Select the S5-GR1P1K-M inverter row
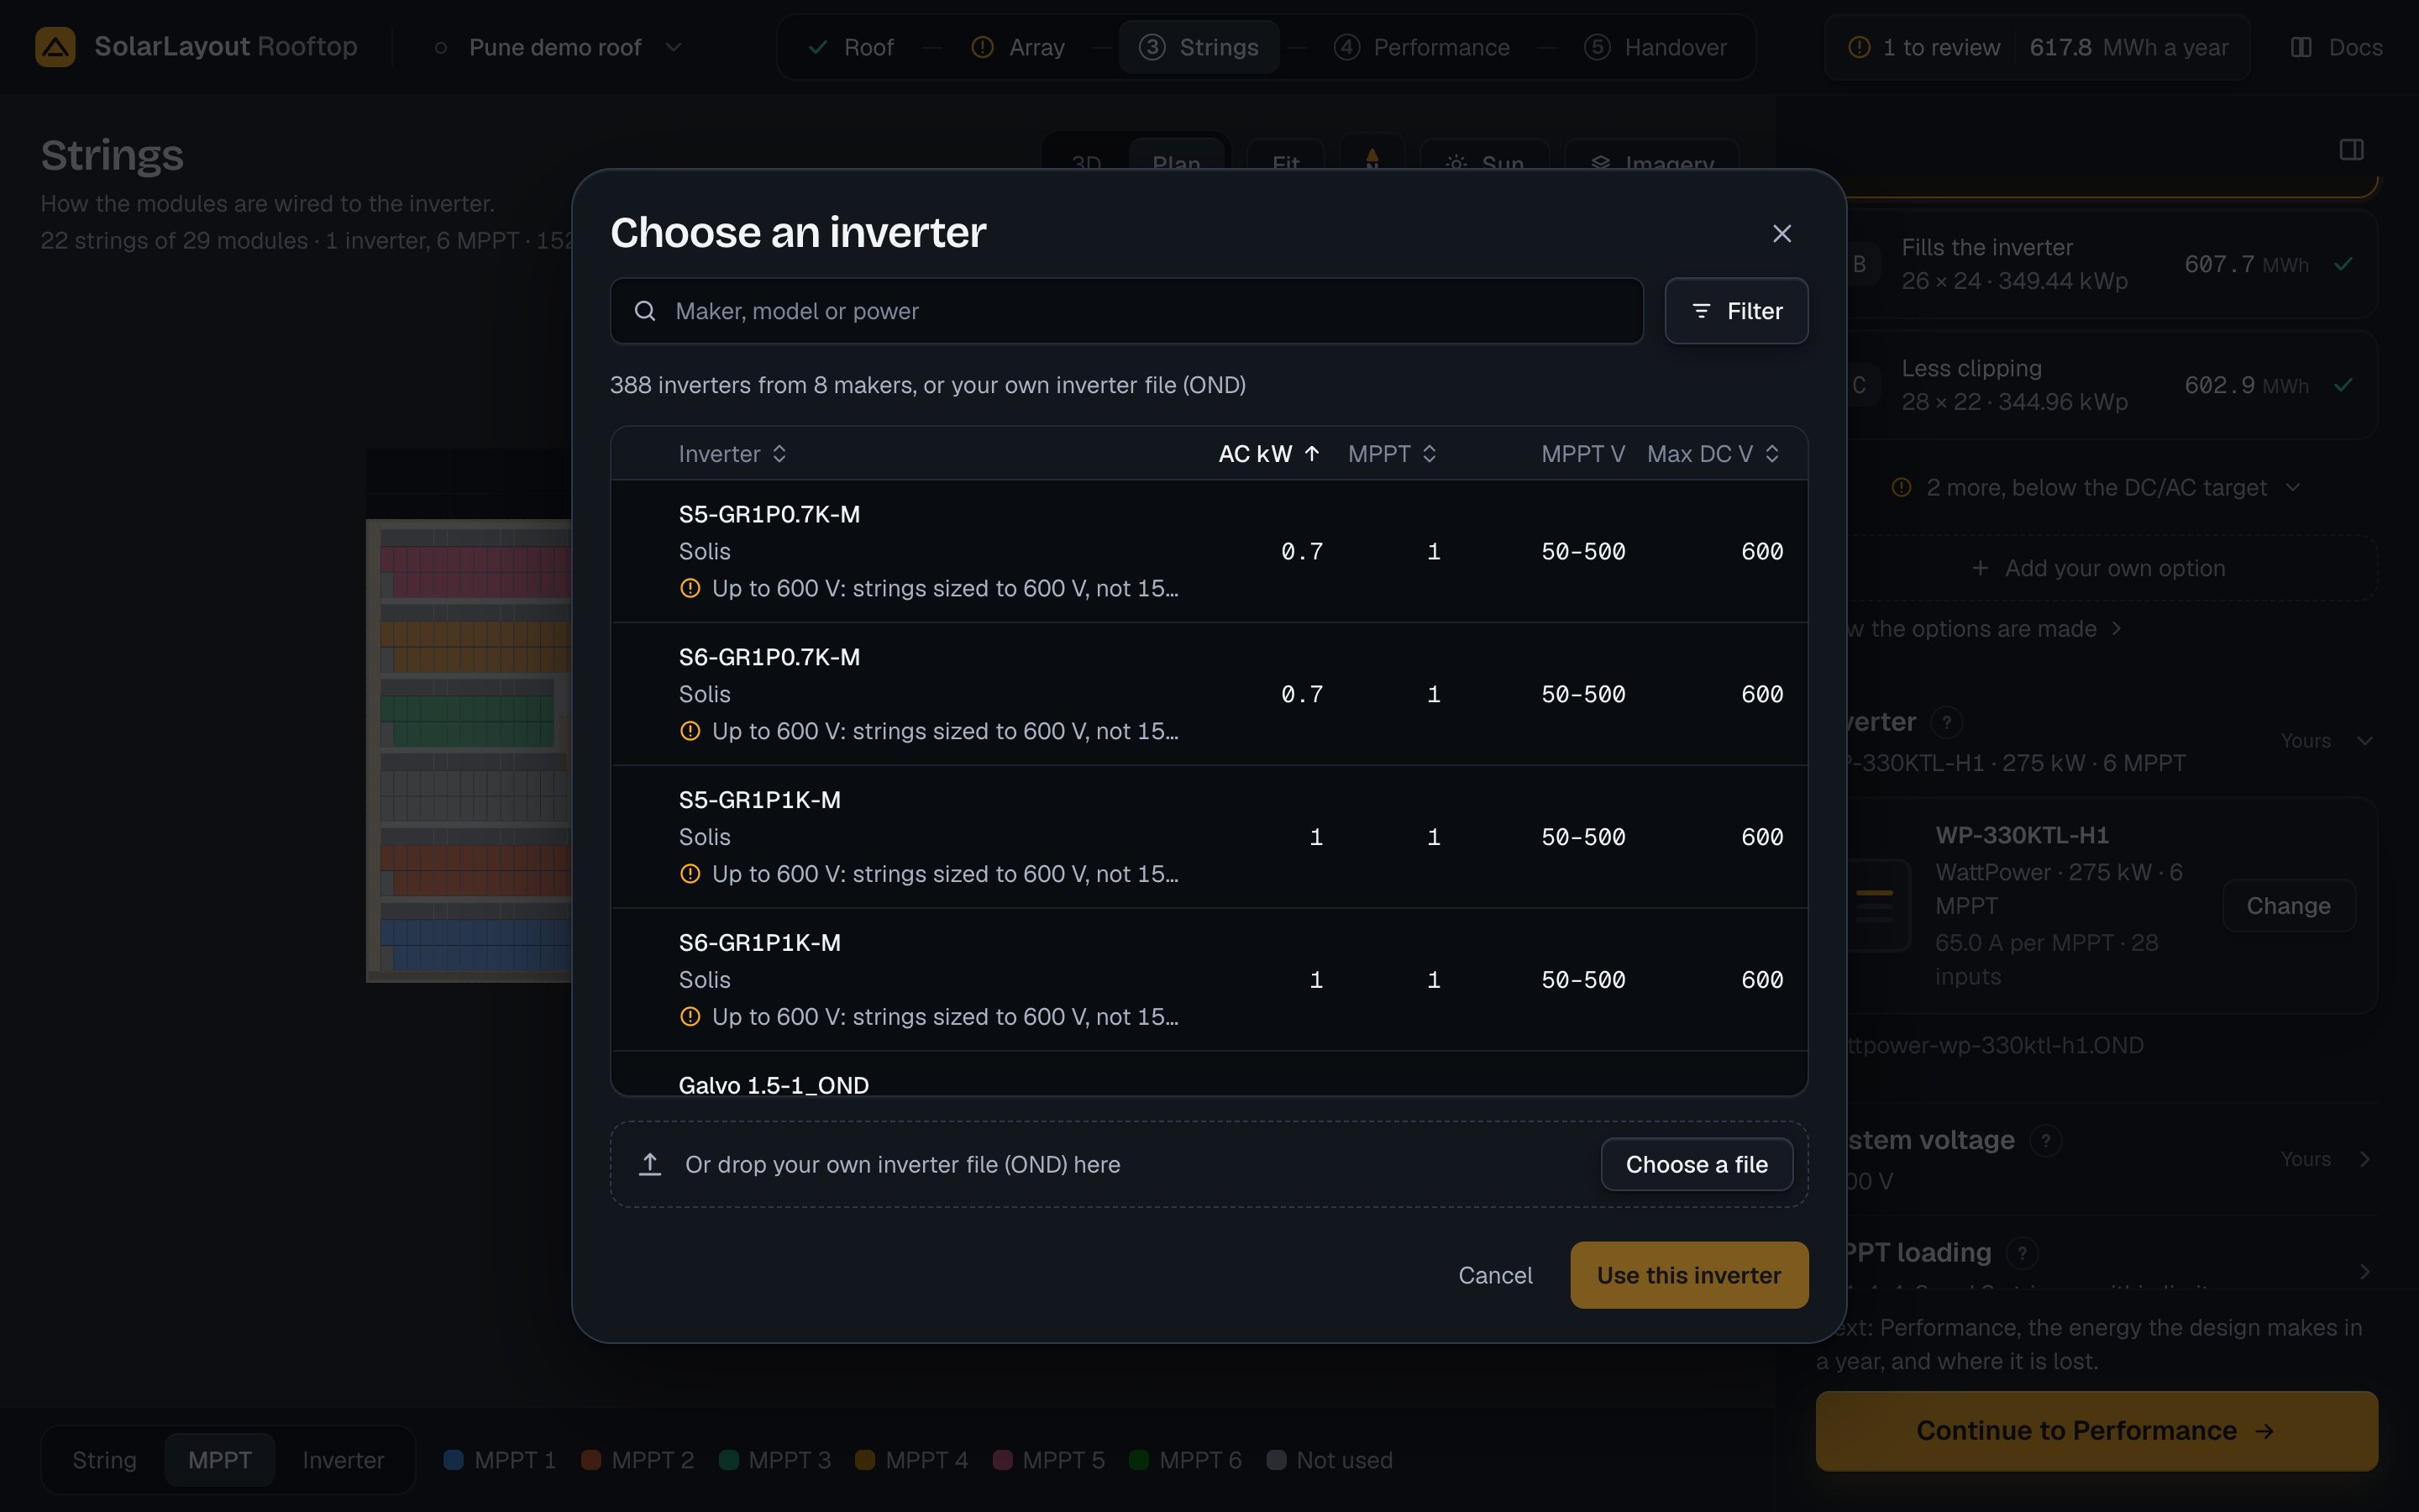Viewport: 2419px width, 1512px height. 1209,837
